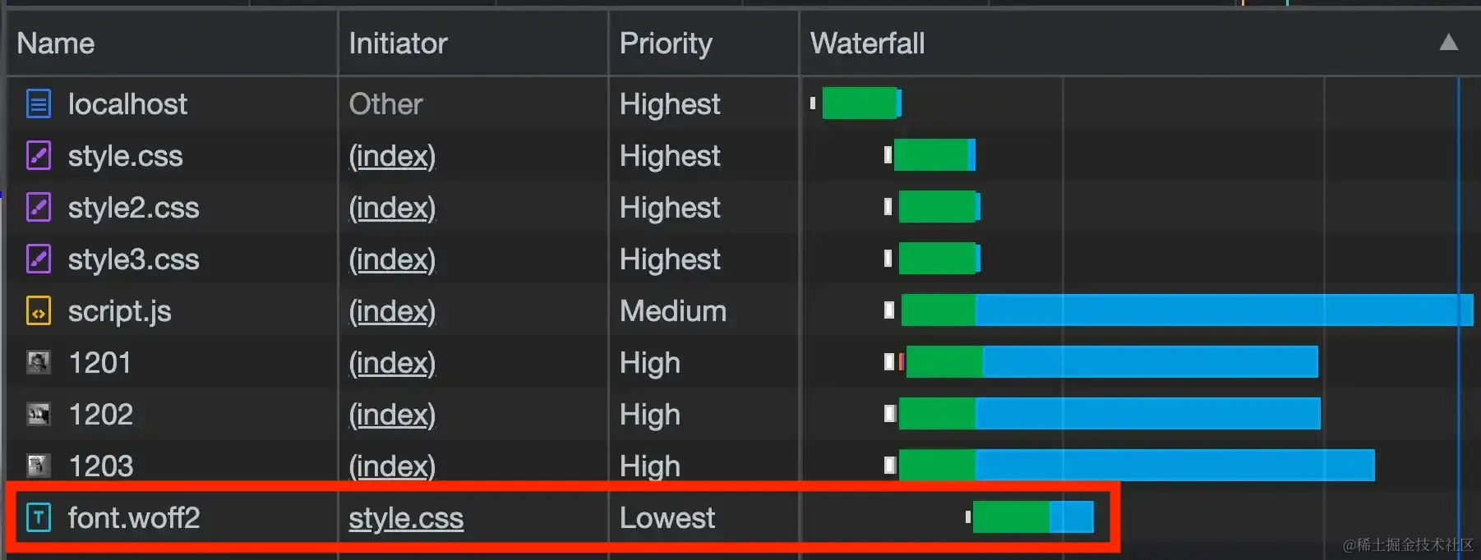Viewport: 1481px width, 560px height.
Task: Open style.css initiator link for font.woff2
Action: pos(406,518)
